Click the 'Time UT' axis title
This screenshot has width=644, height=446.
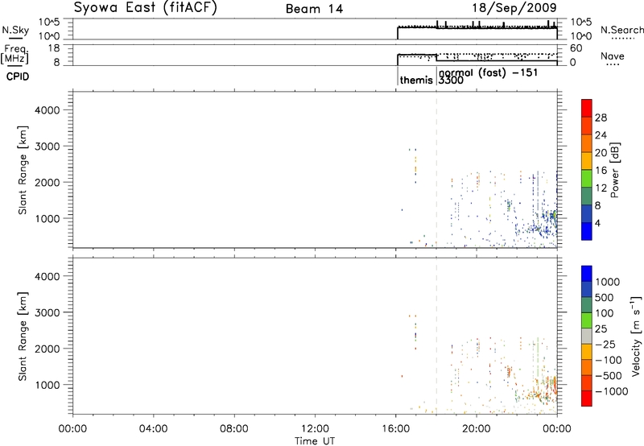(315, 441)
